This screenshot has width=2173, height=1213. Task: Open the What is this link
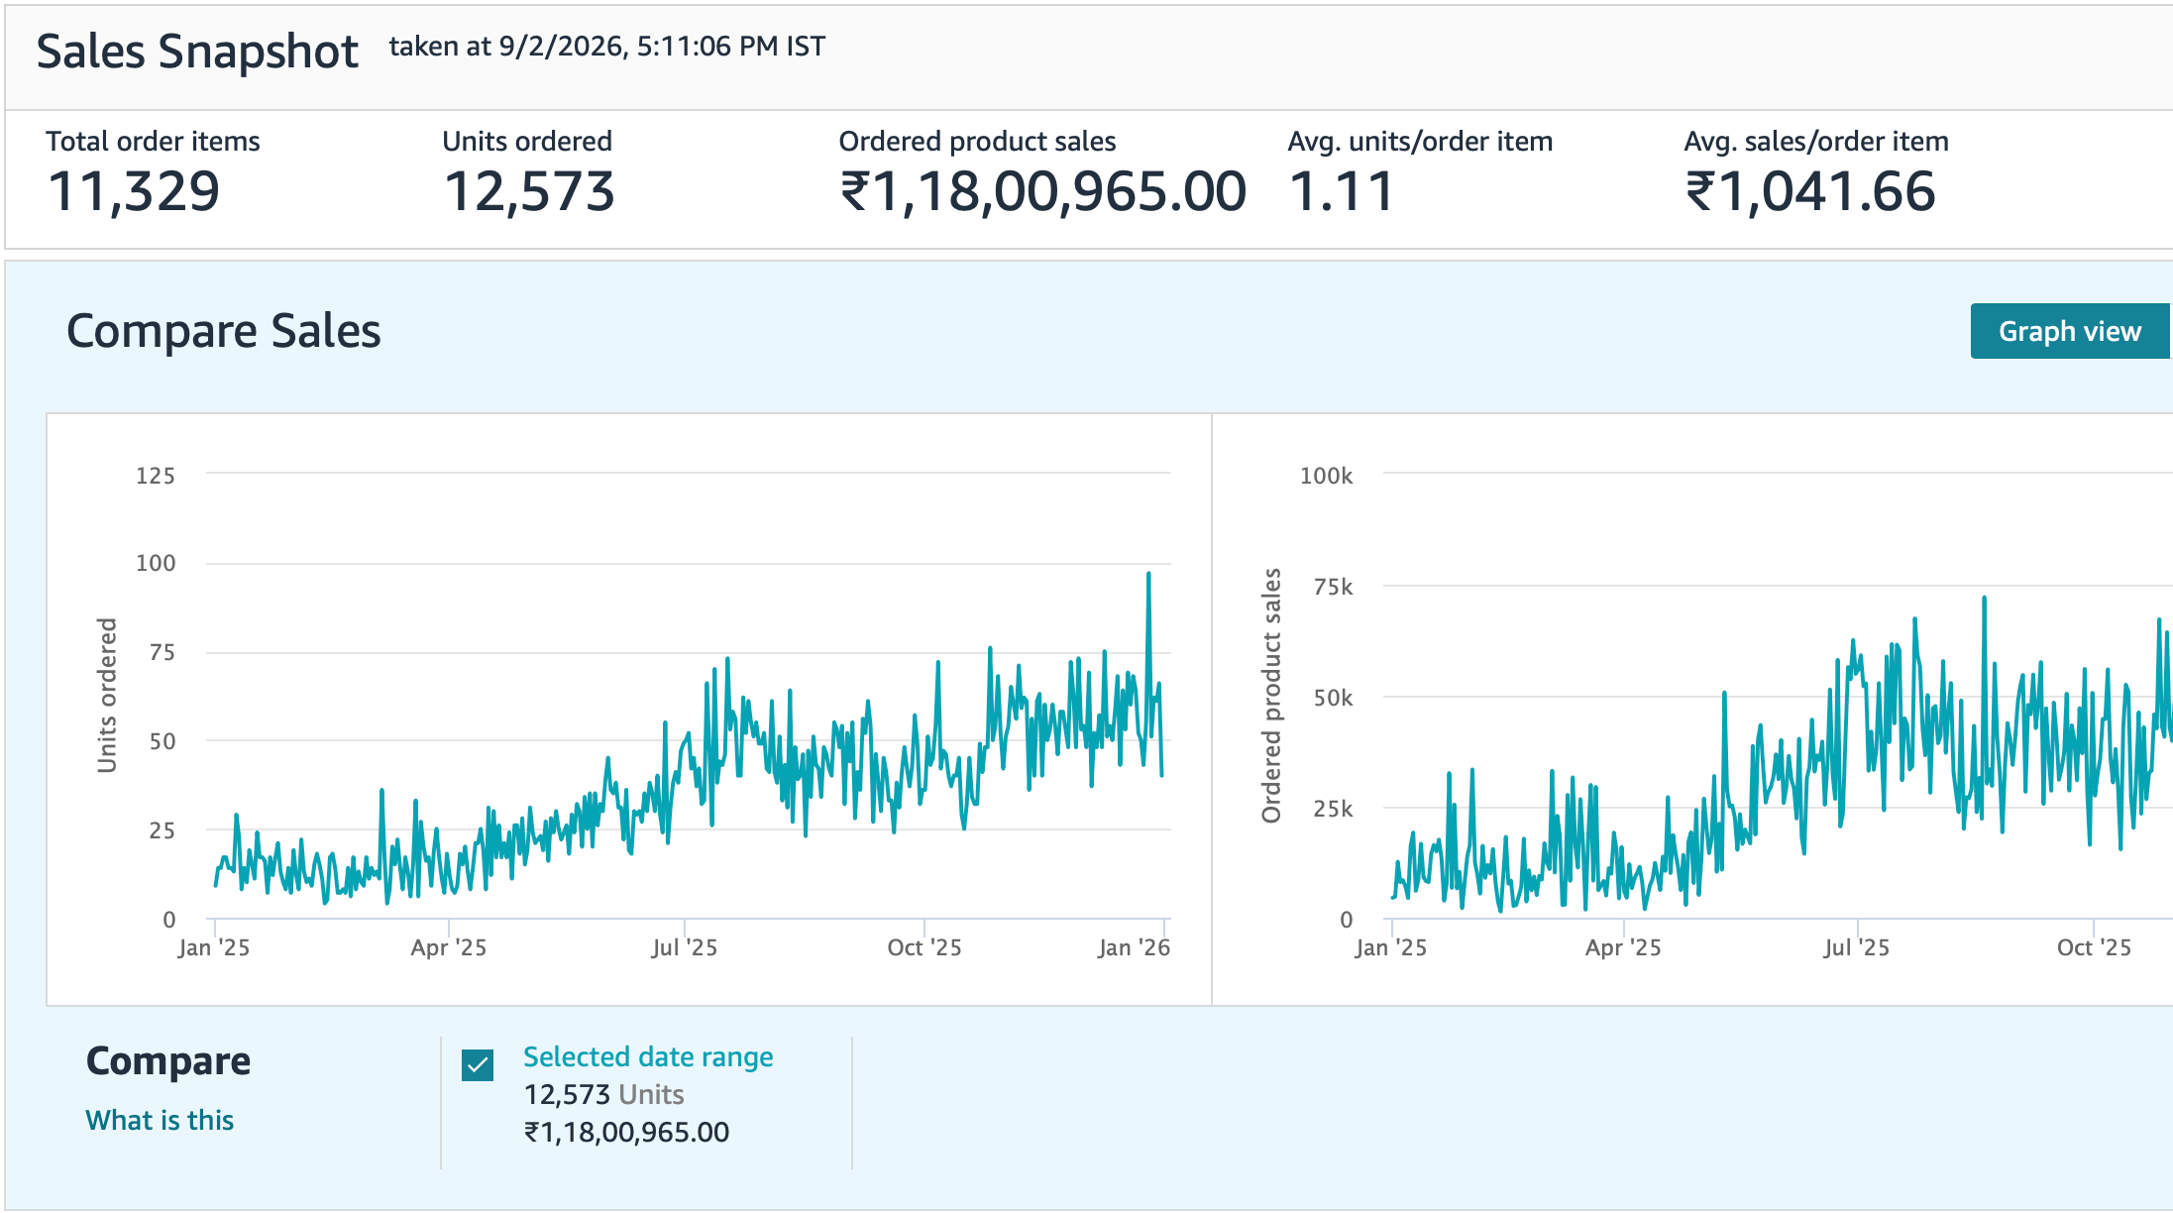pos(160,1120)
